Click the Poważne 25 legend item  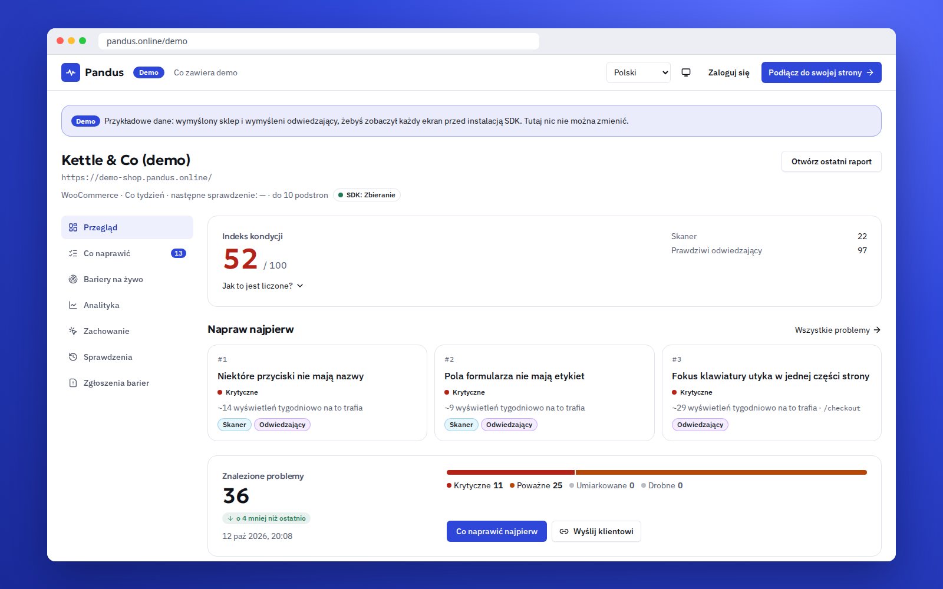(x=536, y=485)
